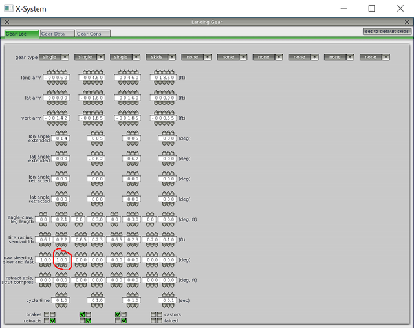
Task: Enable the castors checkbox beside the castors label
Action: 160,314
